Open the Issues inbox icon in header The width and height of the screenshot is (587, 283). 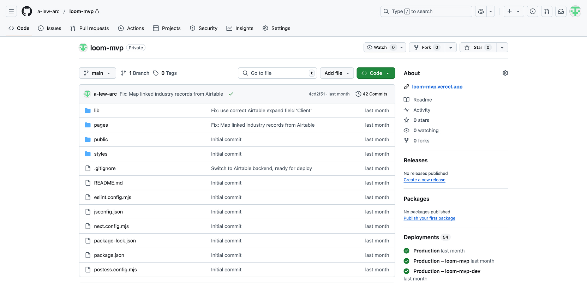tap(533, 11)
